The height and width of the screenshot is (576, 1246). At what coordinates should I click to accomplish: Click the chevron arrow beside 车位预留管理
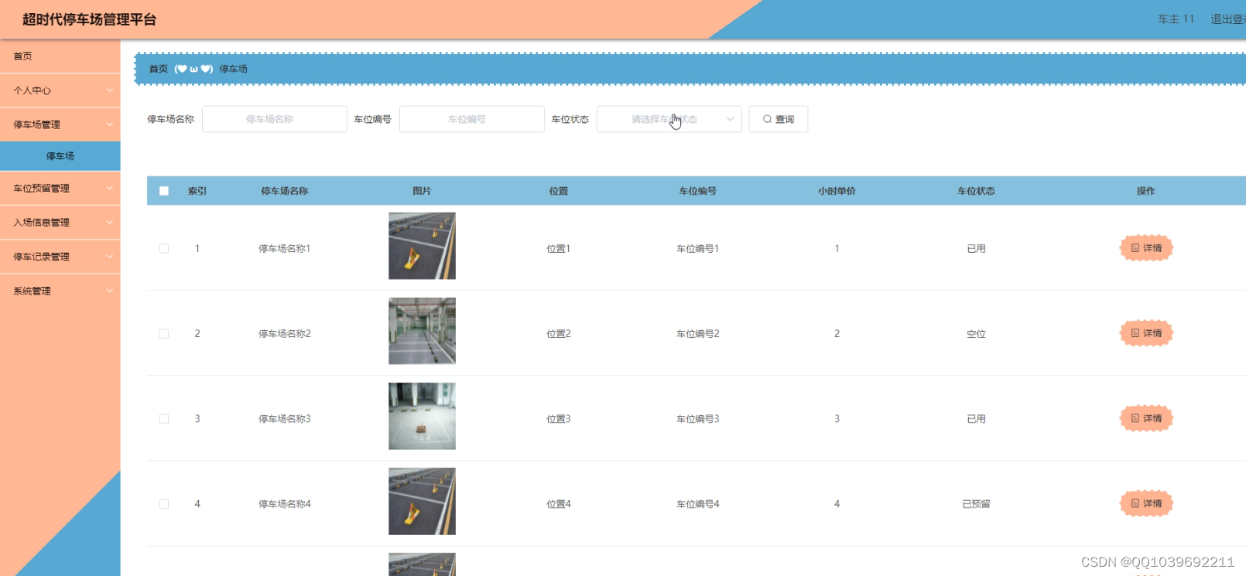click(110, 189)
